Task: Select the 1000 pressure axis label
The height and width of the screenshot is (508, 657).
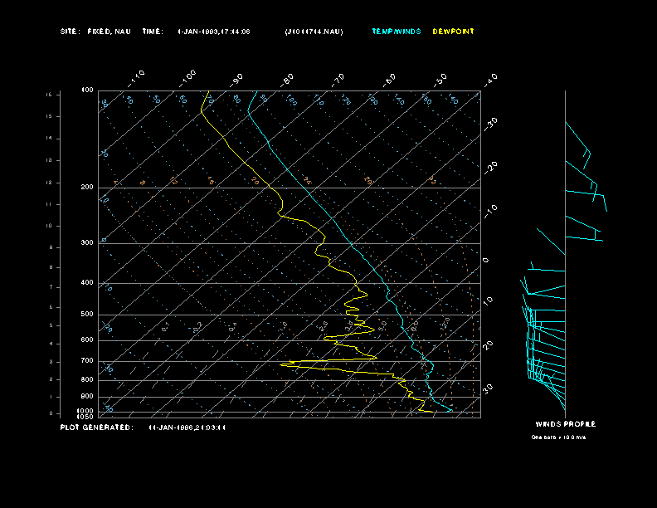Action: (86, 411)
